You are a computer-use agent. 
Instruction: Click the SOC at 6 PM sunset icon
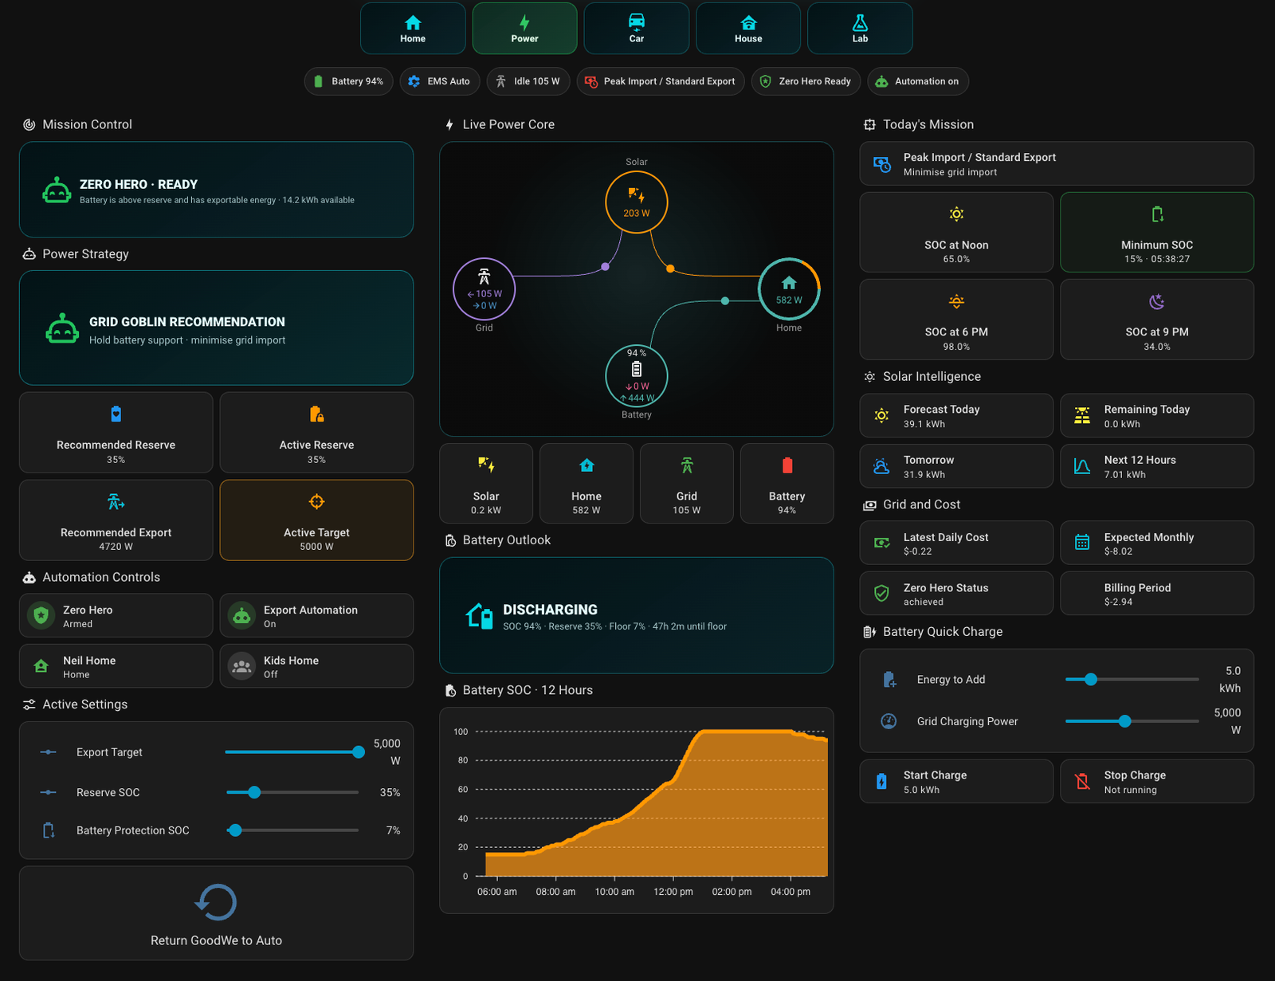tap(956, 301)
